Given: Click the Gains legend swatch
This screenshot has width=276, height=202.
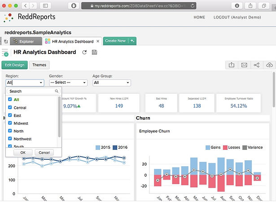Looking at the screenshot, I should point(208,147).
